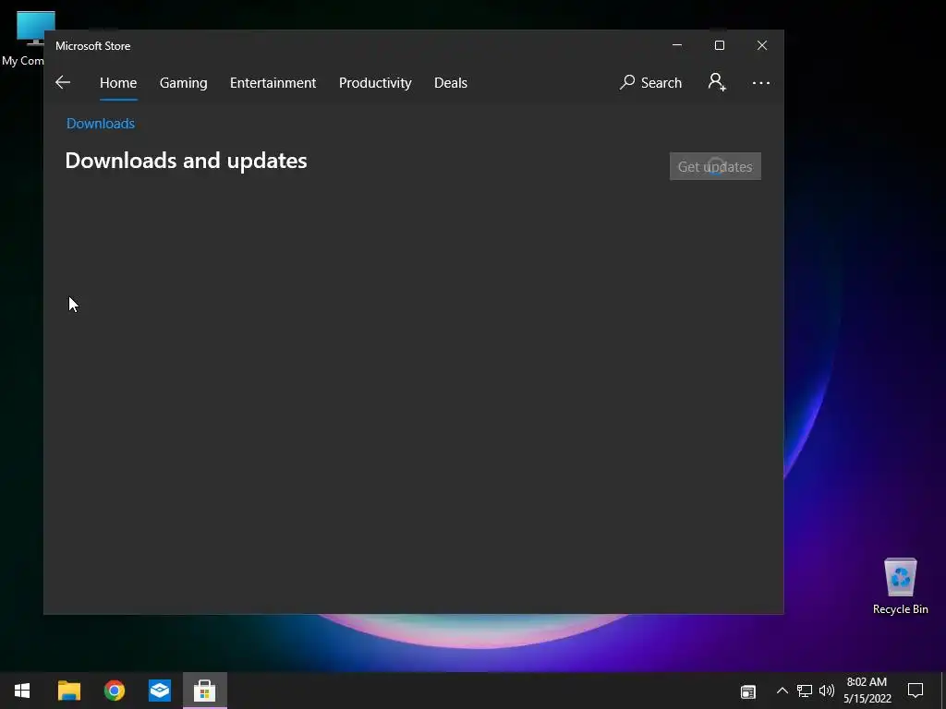Show hidden tray icons chevron

point(782,691)
